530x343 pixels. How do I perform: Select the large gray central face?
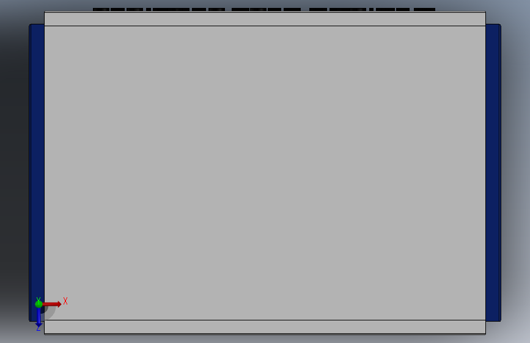pos(265,173)
